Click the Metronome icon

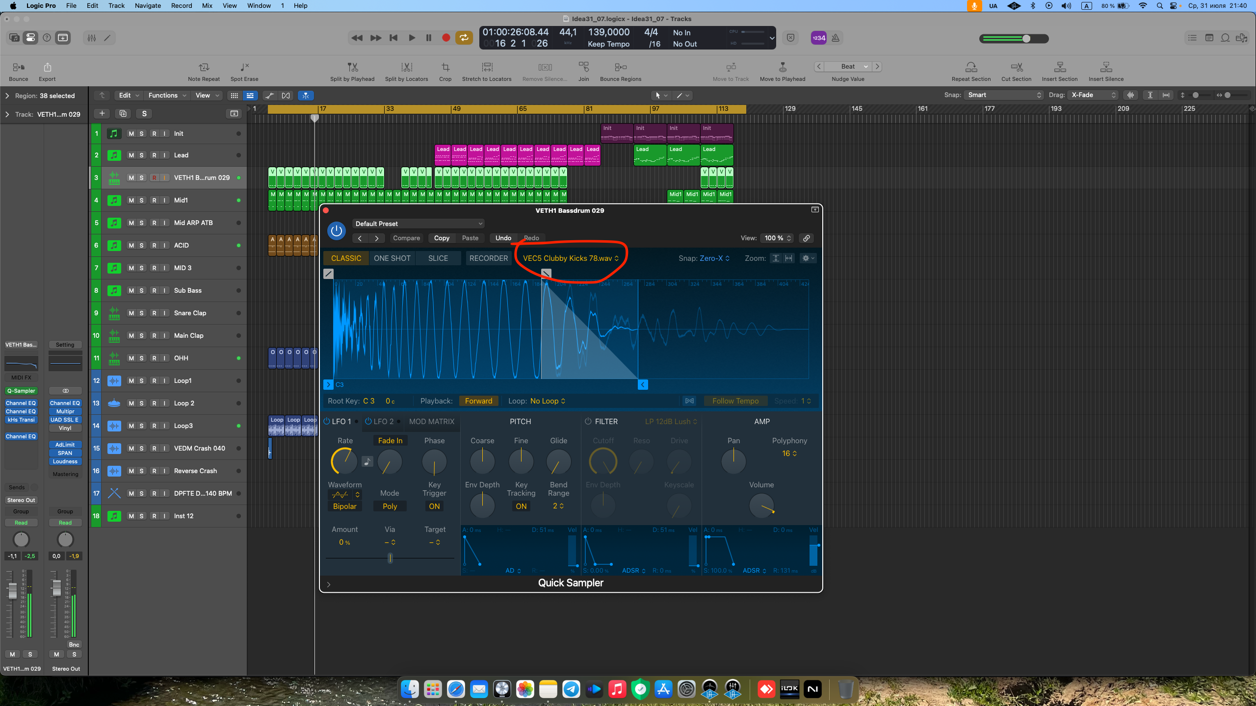coord(836,38)
